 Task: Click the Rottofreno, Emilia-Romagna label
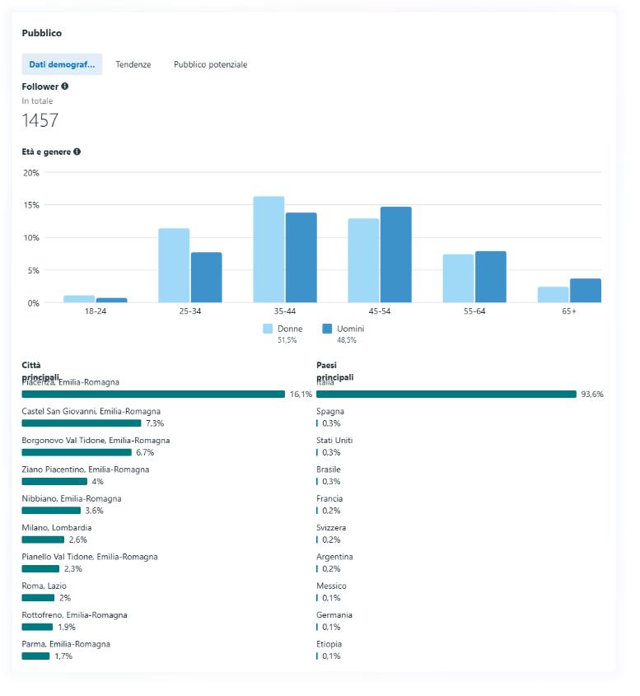tap(75, 615)
